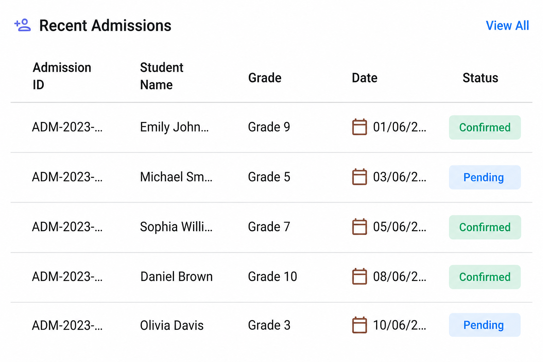Click calendar icon in Emily Johnson's row
The height and width of the screenshot is (362, 543).
360,127
